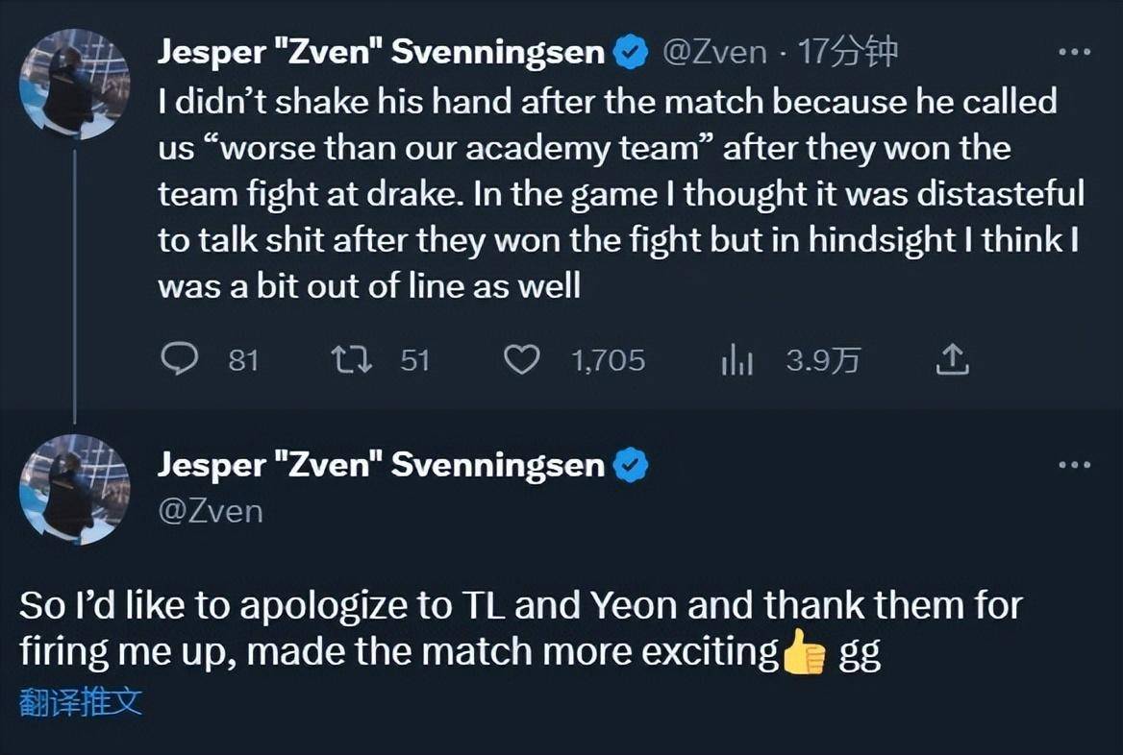Open the more options menu on the second tweet
The image size is (1123, 755).
coord(1074,466)
